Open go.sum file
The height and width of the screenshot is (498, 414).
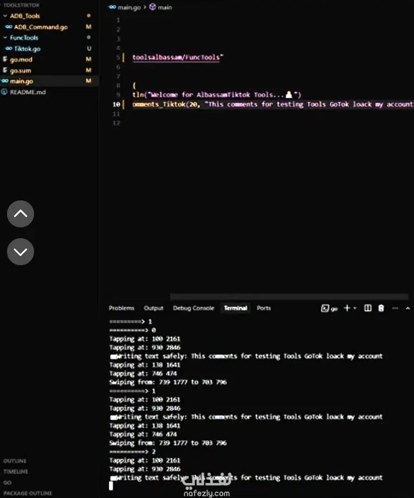21,71
